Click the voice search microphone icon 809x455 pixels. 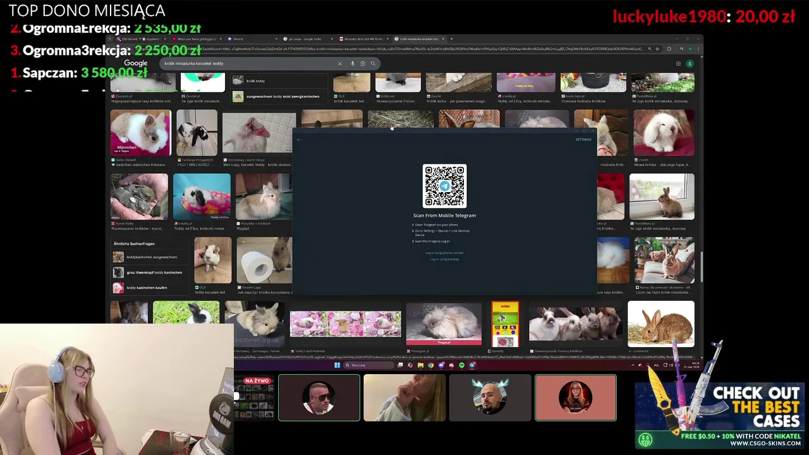[x=353, y=63]
